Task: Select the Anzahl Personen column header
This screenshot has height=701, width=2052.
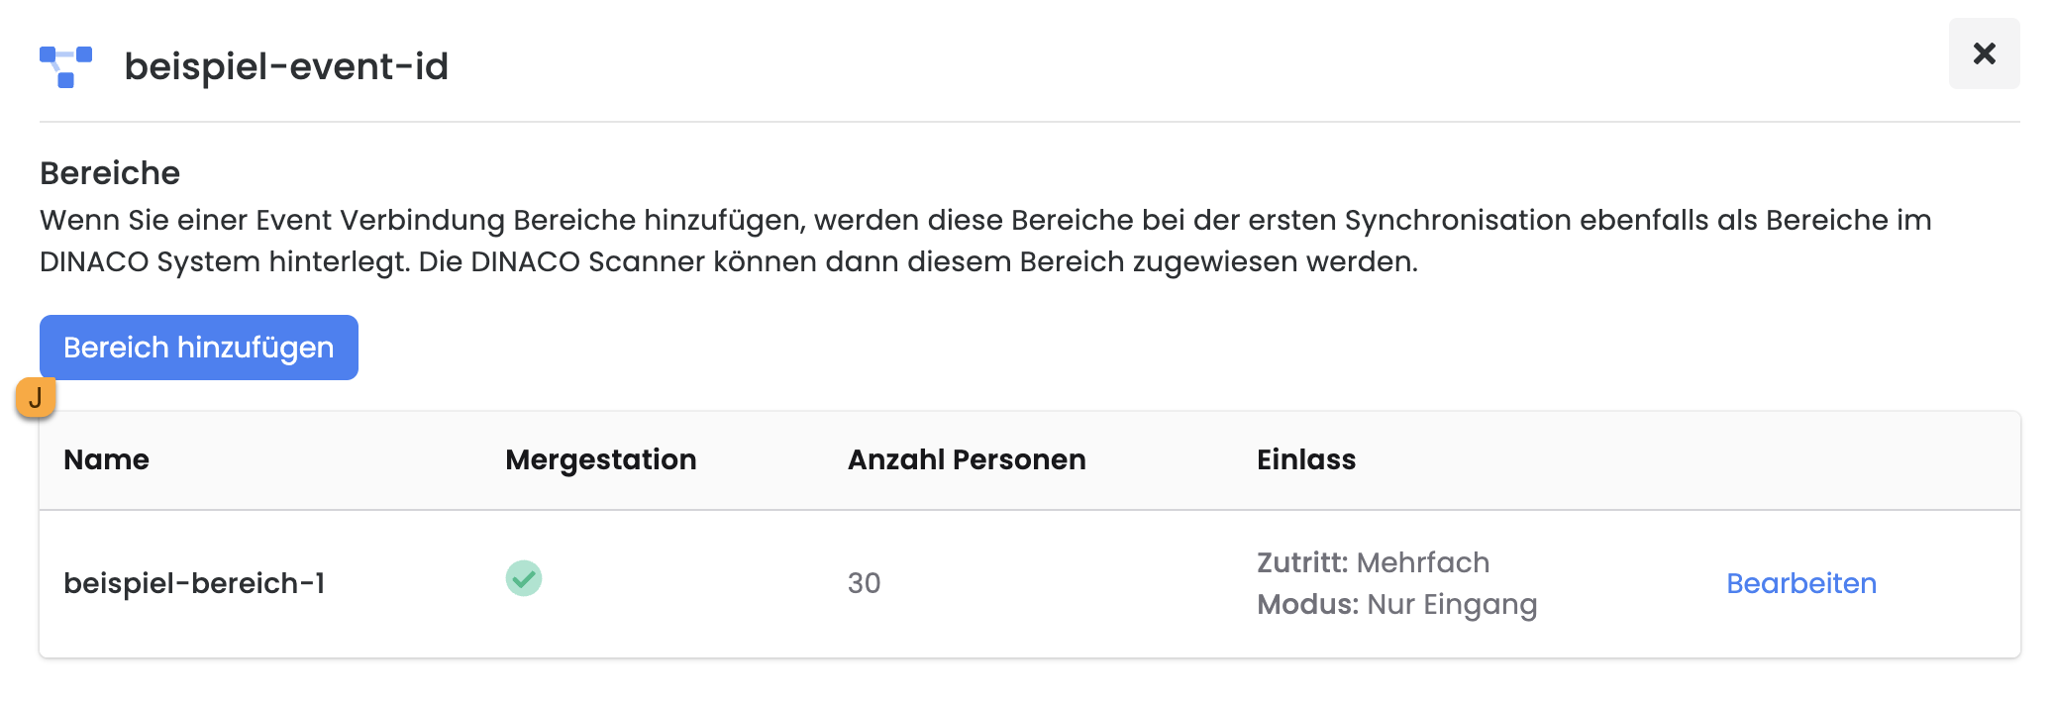Action: click(x=966, y=459)
